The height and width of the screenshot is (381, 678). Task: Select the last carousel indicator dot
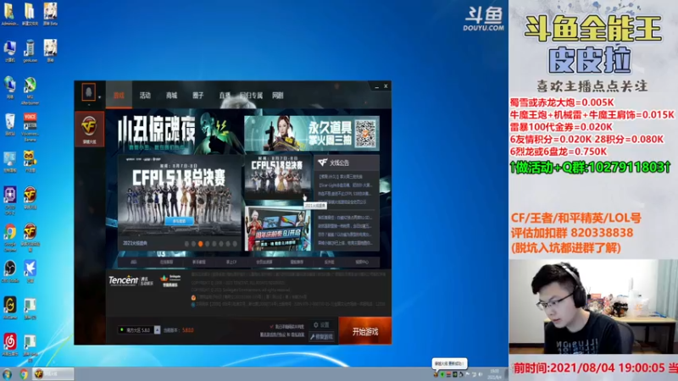point(235,244)
